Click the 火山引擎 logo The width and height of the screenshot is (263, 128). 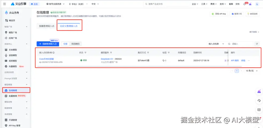click(x=19, y=4)
